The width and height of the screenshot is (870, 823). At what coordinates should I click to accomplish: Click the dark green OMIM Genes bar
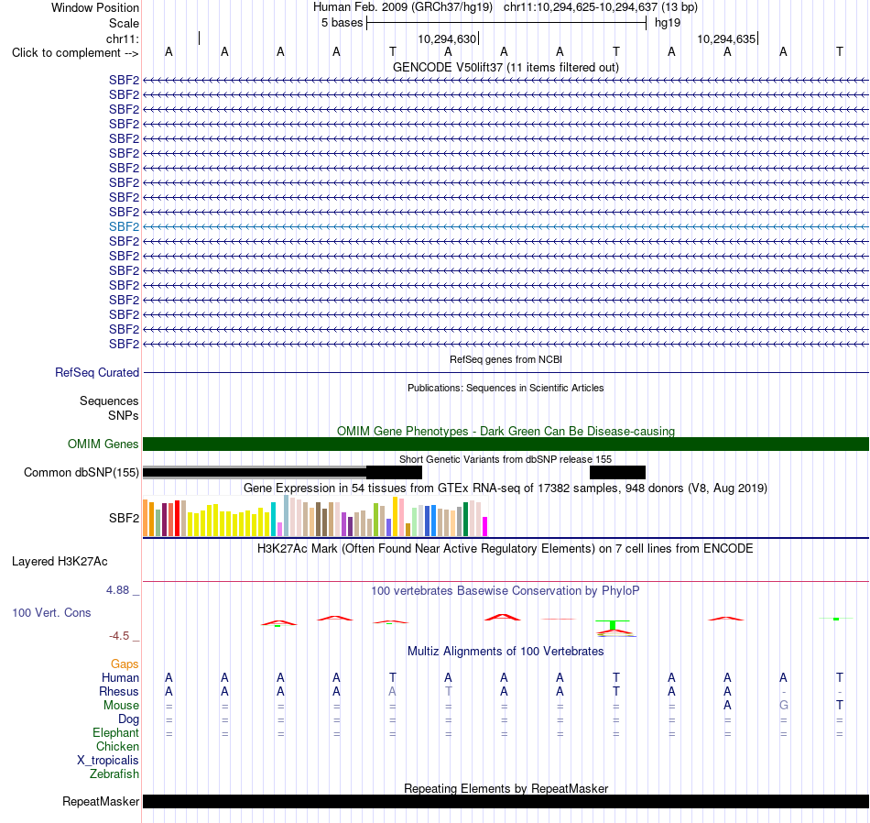(x=506, y=444)
